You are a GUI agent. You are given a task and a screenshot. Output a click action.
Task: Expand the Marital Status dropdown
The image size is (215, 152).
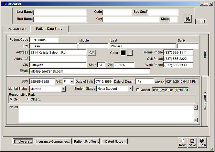coord(63,89)
